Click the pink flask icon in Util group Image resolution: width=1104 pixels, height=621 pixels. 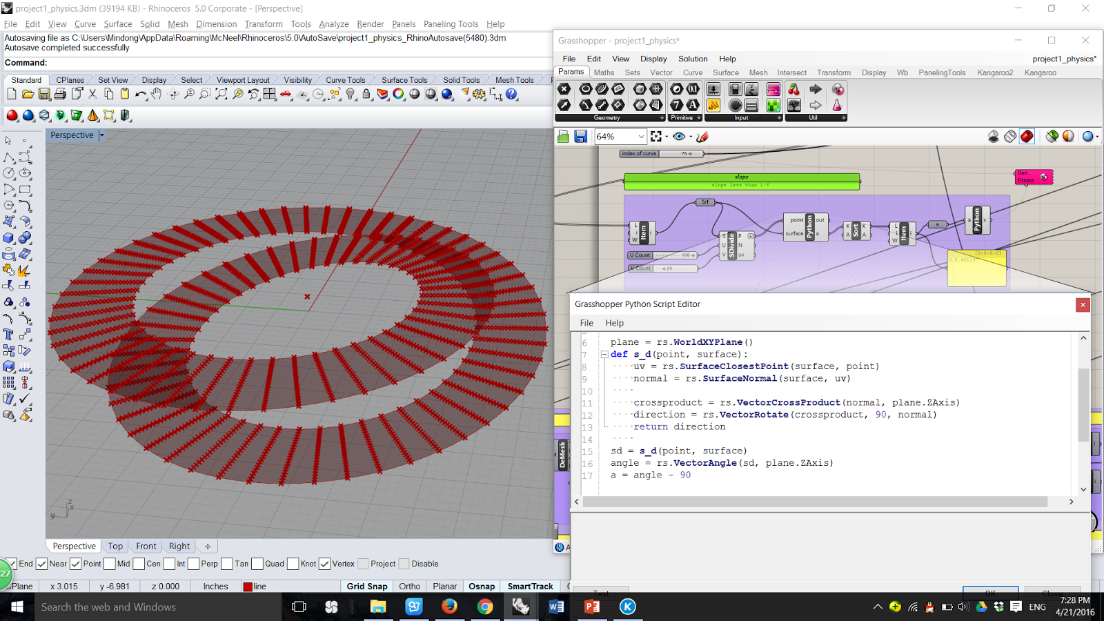(x=837, y=105)
